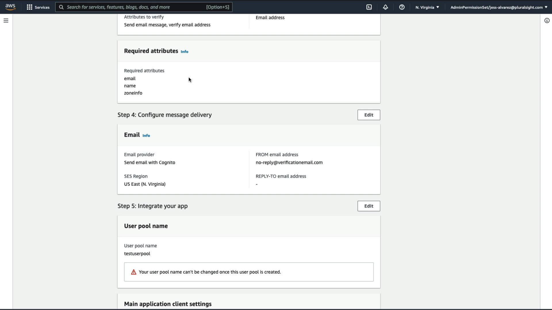552x310 pixels.
Task: Open the info panel icon at right
Action: pyautogui.click(x=547, y=21)
